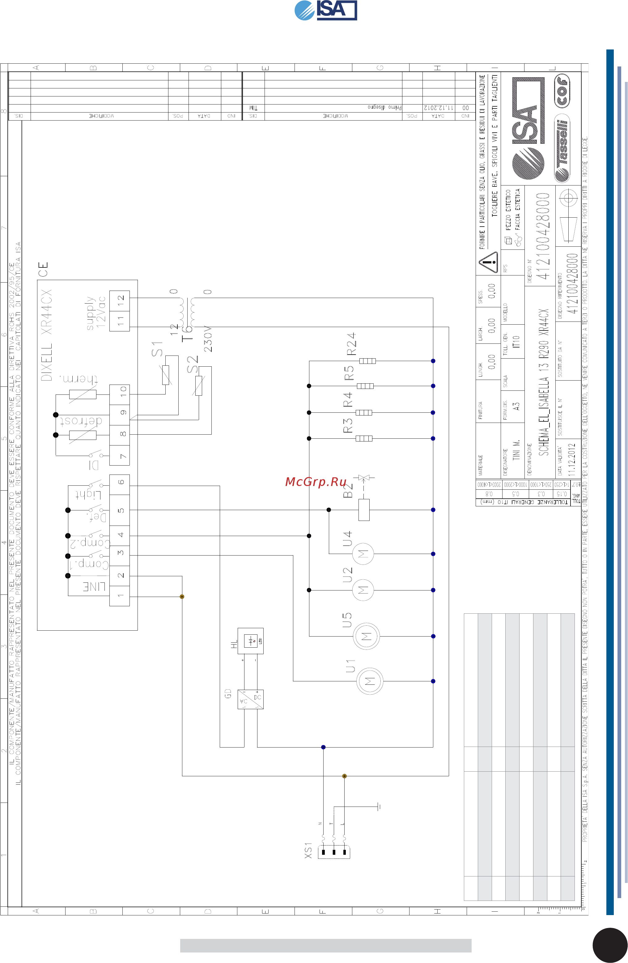The width and height of the screenshot is (628, 963).
Task: Click the ground earth symbol near XS1
Action: (379, 806)
